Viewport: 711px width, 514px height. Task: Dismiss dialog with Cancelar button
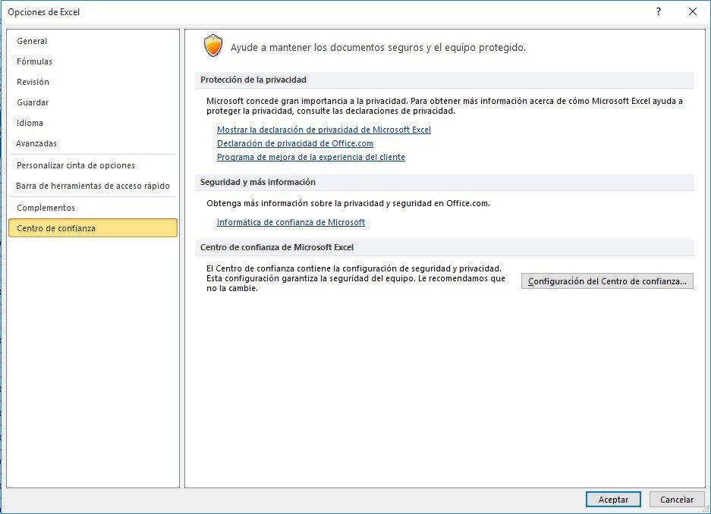click(677, 500)
